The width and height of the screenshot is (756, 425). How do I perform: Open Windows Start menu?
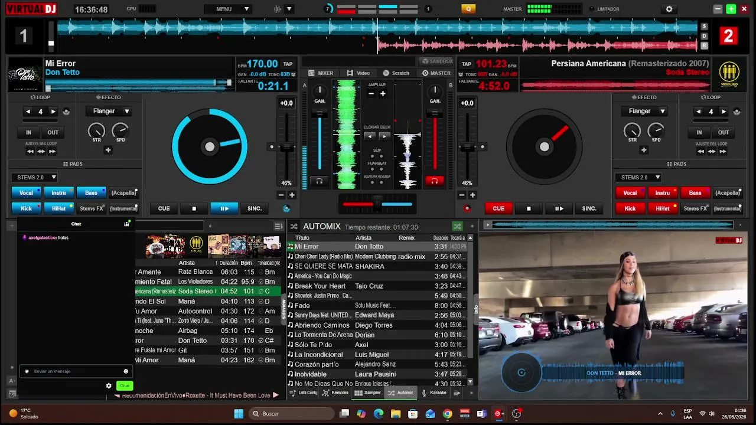pyautogui.click(x=239, y=414)
